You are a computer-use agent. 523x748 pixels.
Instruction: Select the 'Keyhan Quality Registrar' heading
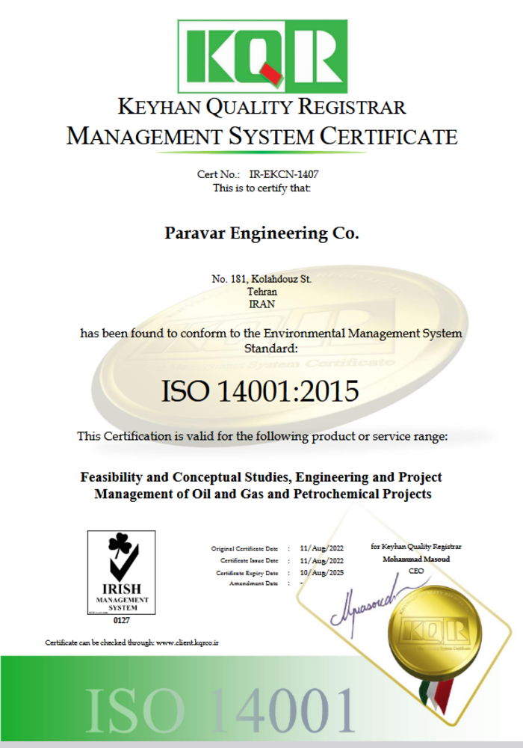(x=261, y=107)
